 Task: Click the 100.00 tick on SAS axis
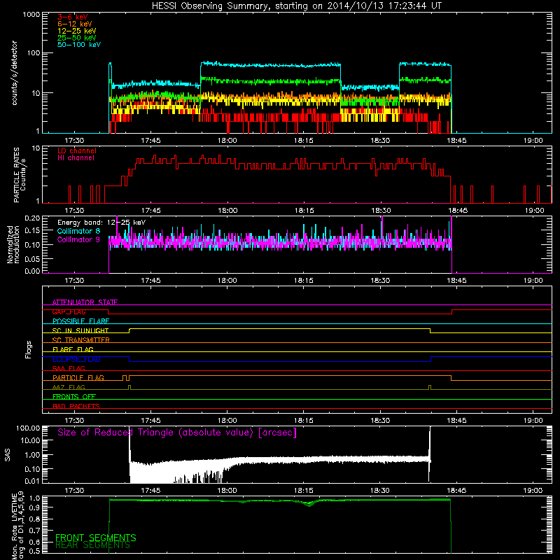28,428
